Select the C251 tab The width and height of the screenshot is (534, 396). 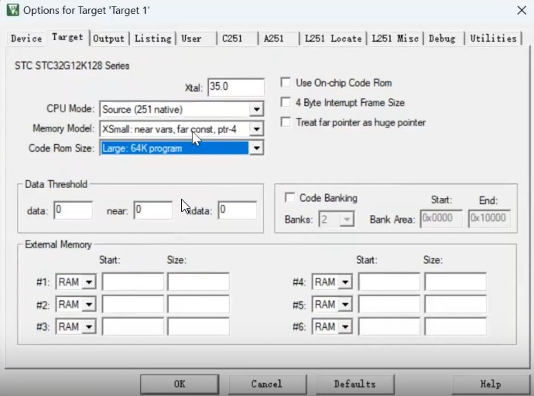[x=234, y=39]
